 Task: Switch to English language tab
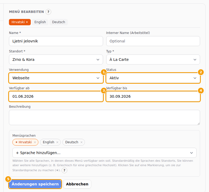[x=40, y=22]
